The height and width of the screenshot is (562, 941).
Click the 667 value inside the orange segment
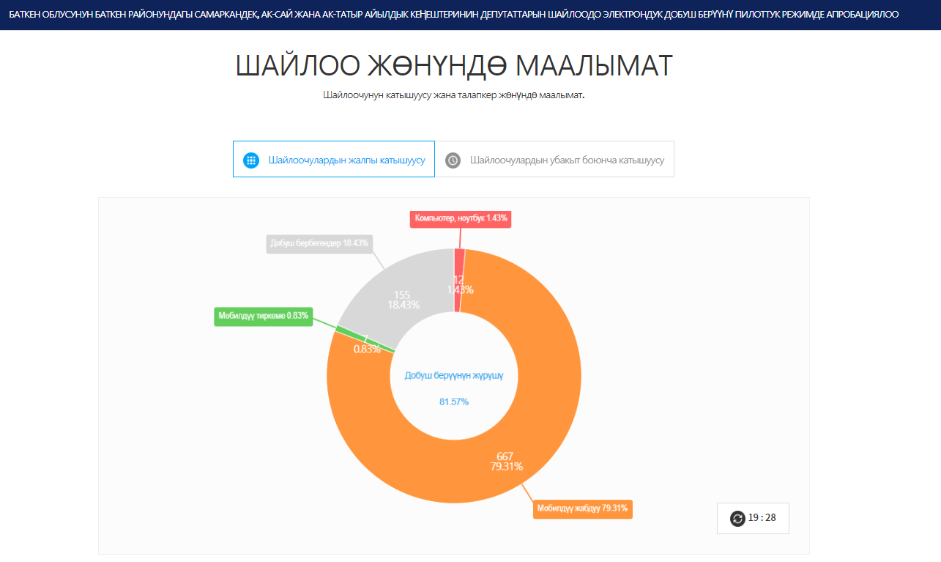click(x=505, y=456)
